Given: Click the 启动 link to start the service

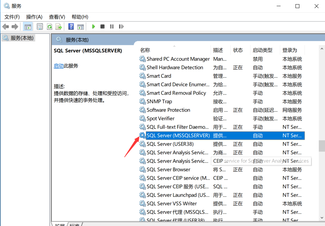Looking at the screenshot, I should click(59, 66).
